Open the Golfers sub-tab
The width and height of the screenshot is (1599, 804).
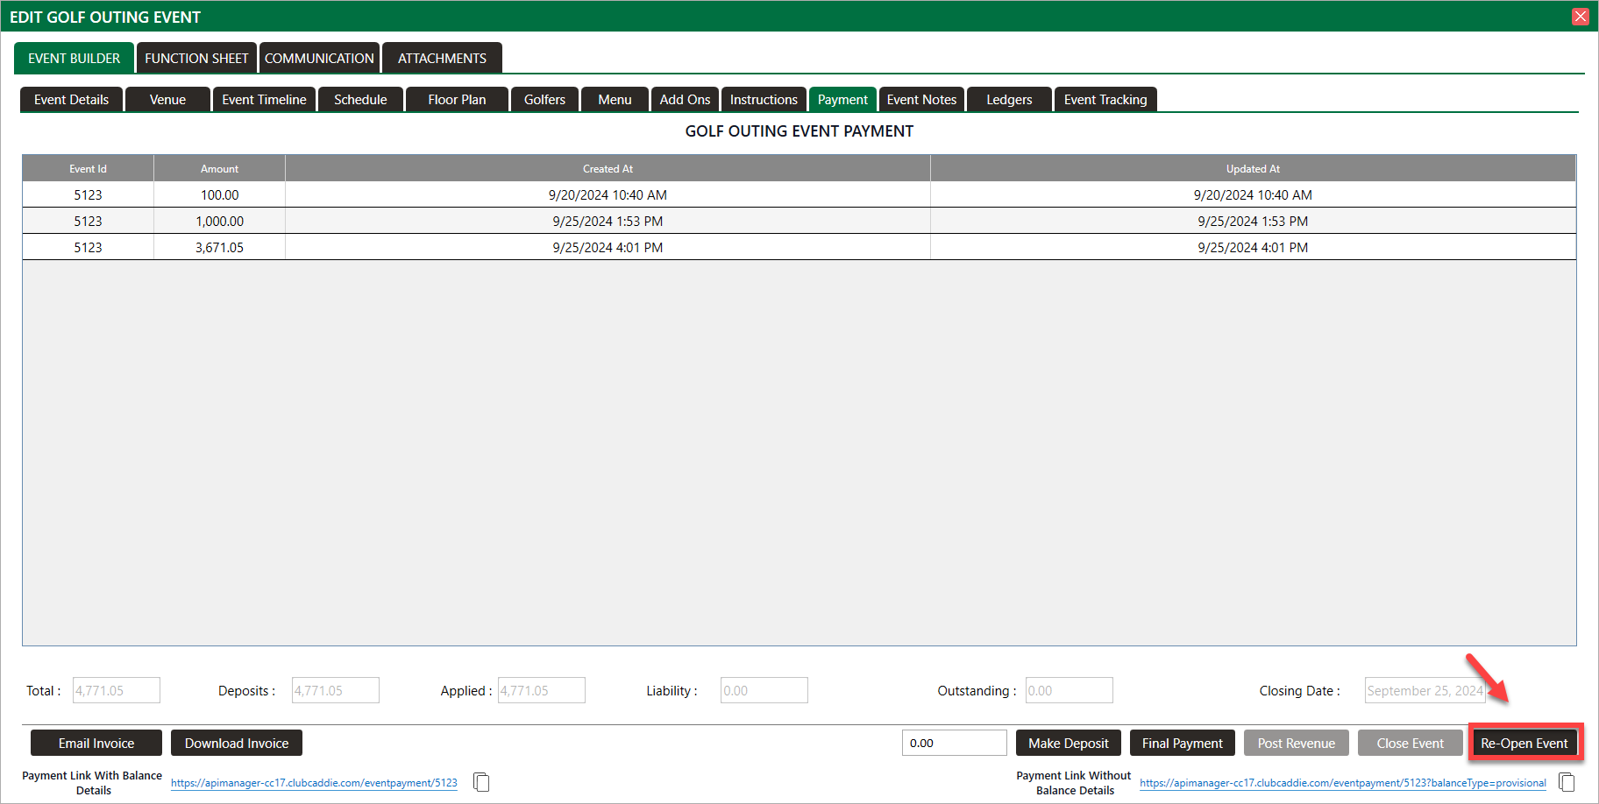click(x=544, y=100)
